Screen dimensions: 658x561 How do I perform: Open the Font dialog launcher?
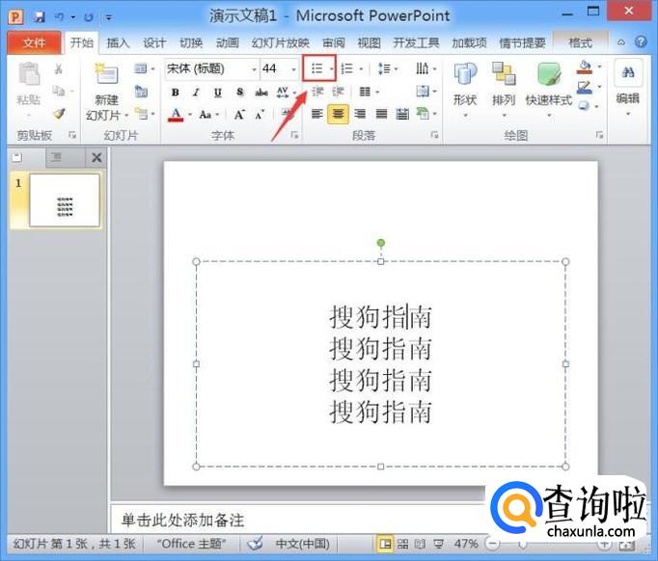(294, 135)
